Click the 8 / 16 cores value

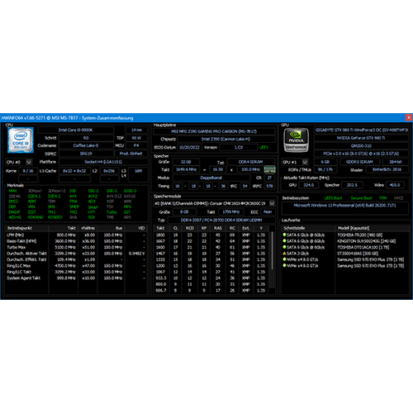(28, 171)
